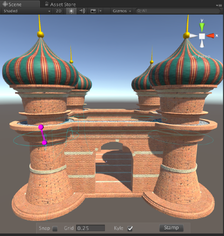224x236 pixels.
Task: Click the red X axis cone on gizmo
Action: click(211, 36)
